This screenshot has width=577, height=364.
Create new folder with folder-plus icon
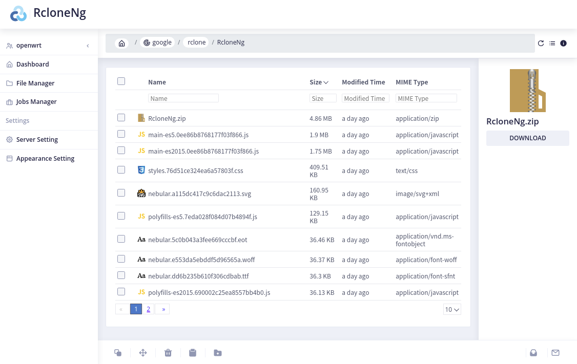click(217, 353)
